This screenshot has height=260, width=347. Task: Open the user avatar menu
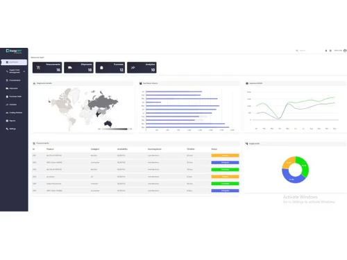pos(345,51)
